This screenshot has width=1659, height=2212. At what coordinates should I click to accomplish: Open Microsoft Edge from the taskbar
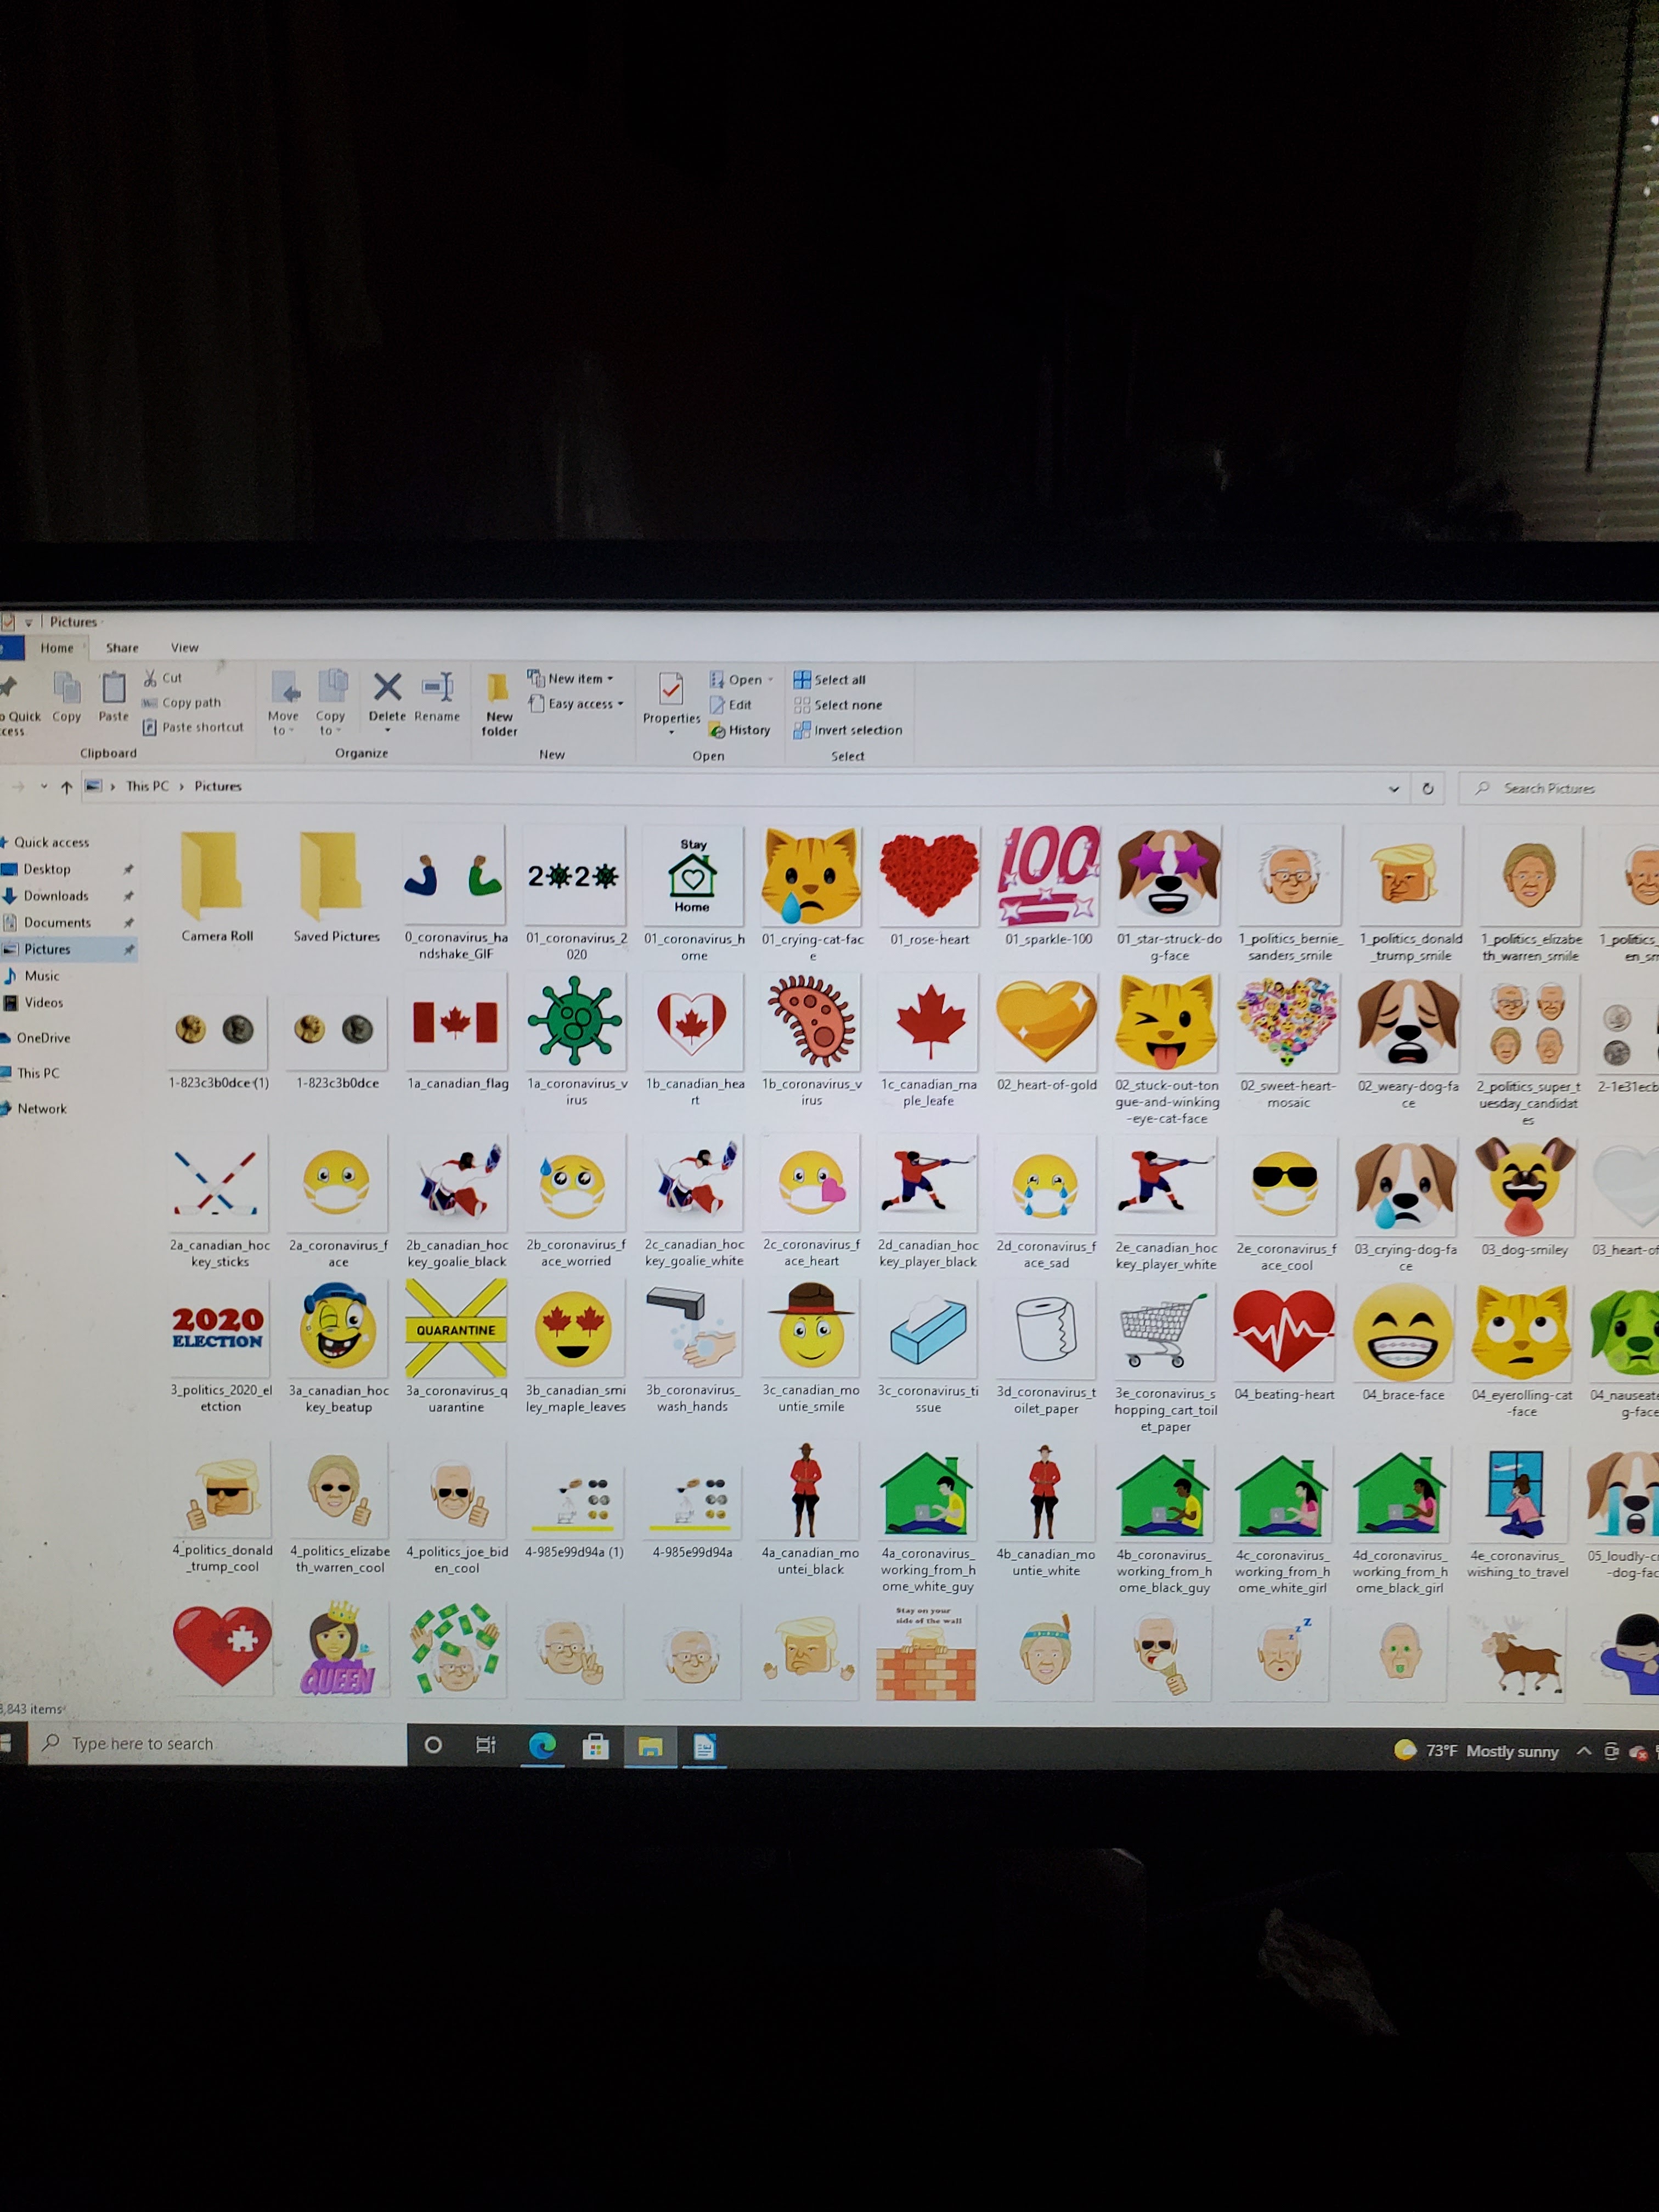coord(542,1746)
